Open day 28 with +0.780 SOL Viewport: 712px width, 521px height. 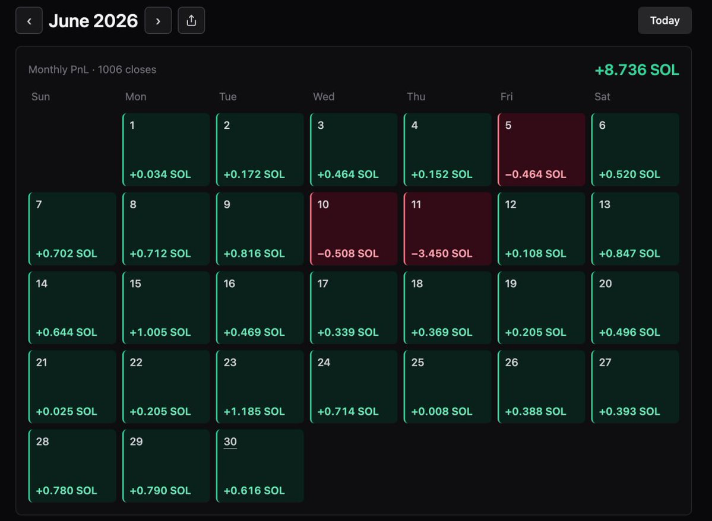72,466
